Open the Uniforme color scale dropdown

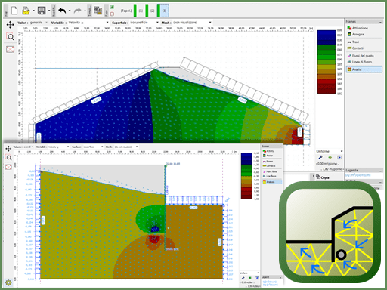click(330, 151)
